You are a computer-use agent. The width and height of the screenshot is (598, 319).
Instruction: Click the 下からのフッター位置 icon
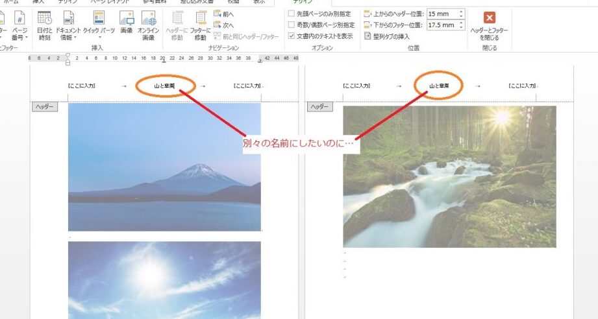[368, 25]
